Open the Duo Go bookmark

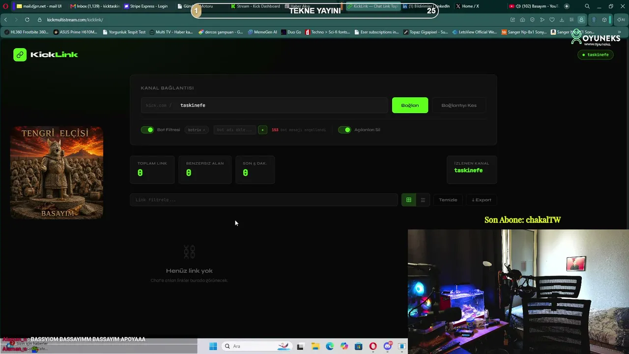291,32
